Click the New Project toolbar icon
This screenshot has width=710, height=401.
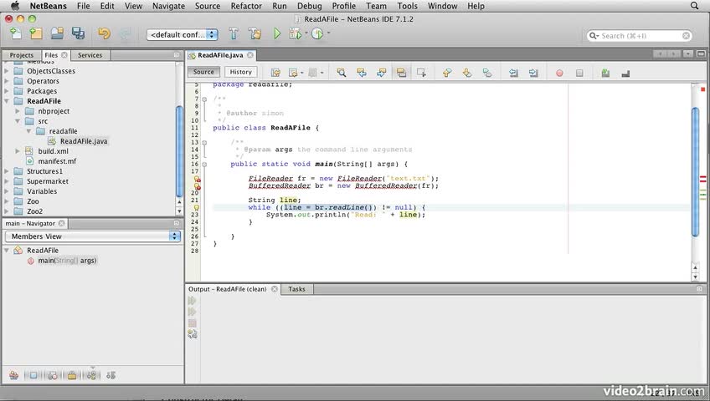click(x=36, y=34)
